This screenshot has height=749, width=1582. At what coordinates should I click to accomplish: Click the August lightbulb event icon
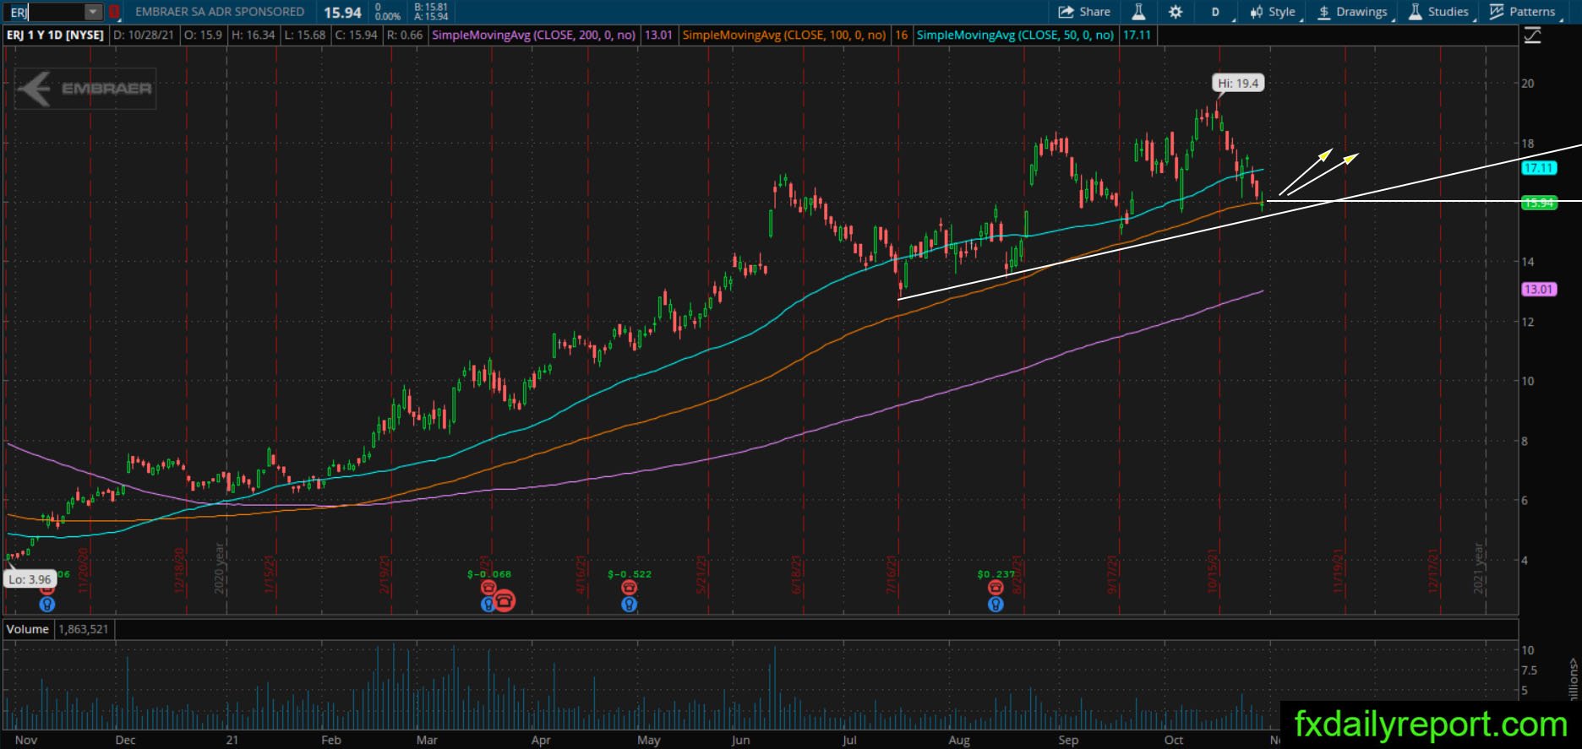tap(996, 604)
